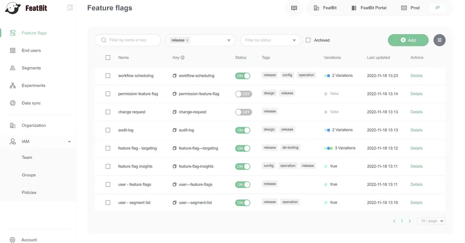Click the organization building icon near FeatBit

click(x=317, y=8)
